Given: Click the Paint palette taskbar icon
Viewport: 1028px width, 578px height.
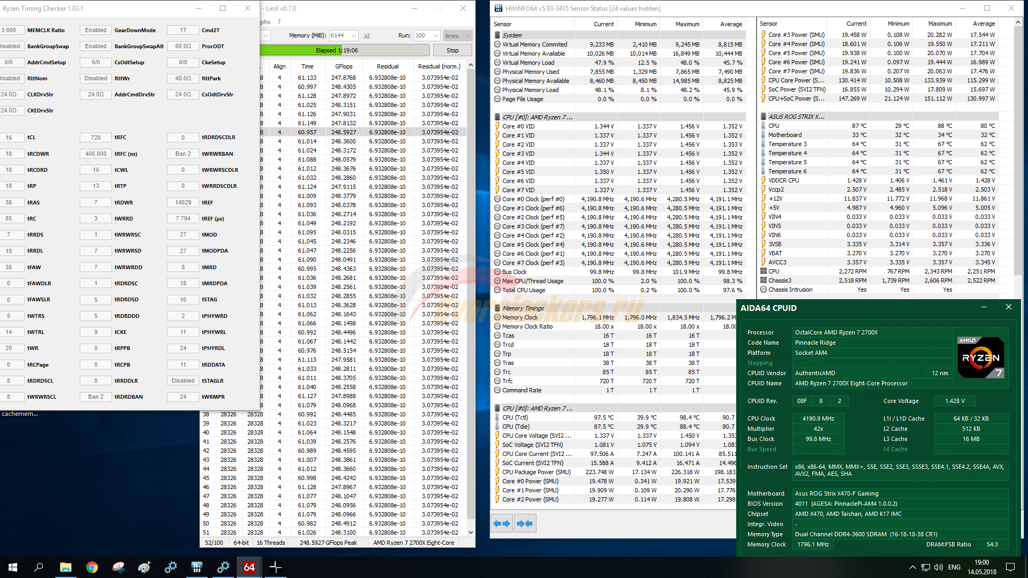Looking at the screenshot, I should click(x=144, y=567).
